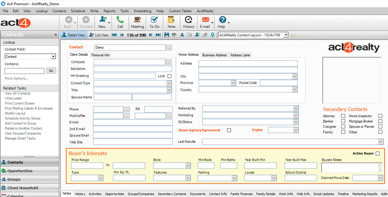Click into the E-mail input field
Image resolution: width=388 pixels, height=197 pixels.
coord(133,122)
